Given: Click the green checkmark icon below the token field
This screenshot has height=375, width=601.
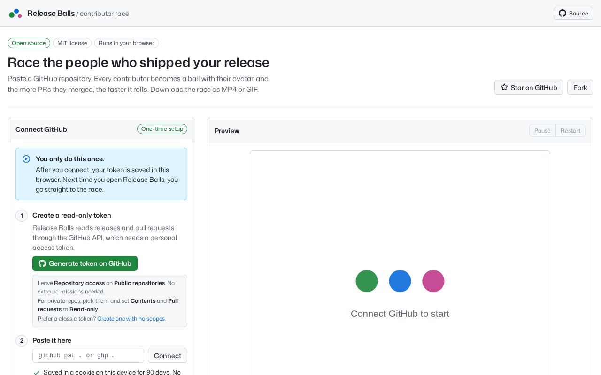Looking at the screenshot, I should point(37,373).
